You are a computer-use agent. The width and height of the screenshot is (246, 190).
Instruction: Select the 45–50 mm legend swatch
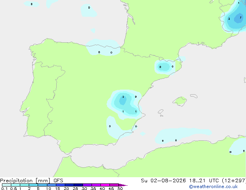114,185
